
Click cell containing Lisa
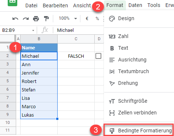[39, 98]
